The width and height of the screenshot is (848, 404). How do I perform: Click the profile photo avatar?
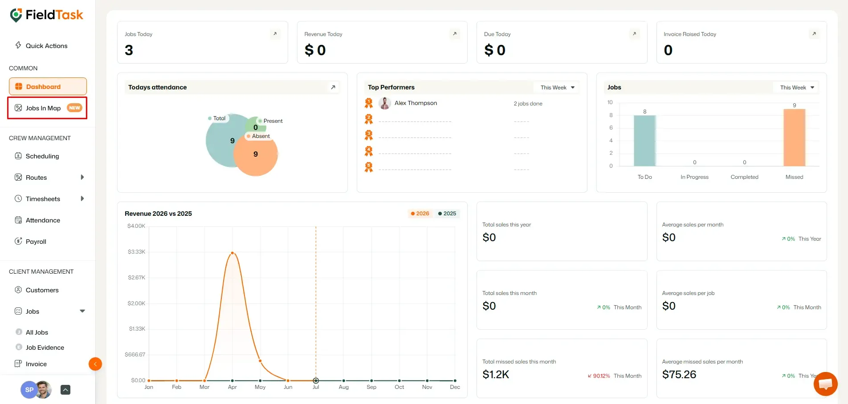[44, 390]
